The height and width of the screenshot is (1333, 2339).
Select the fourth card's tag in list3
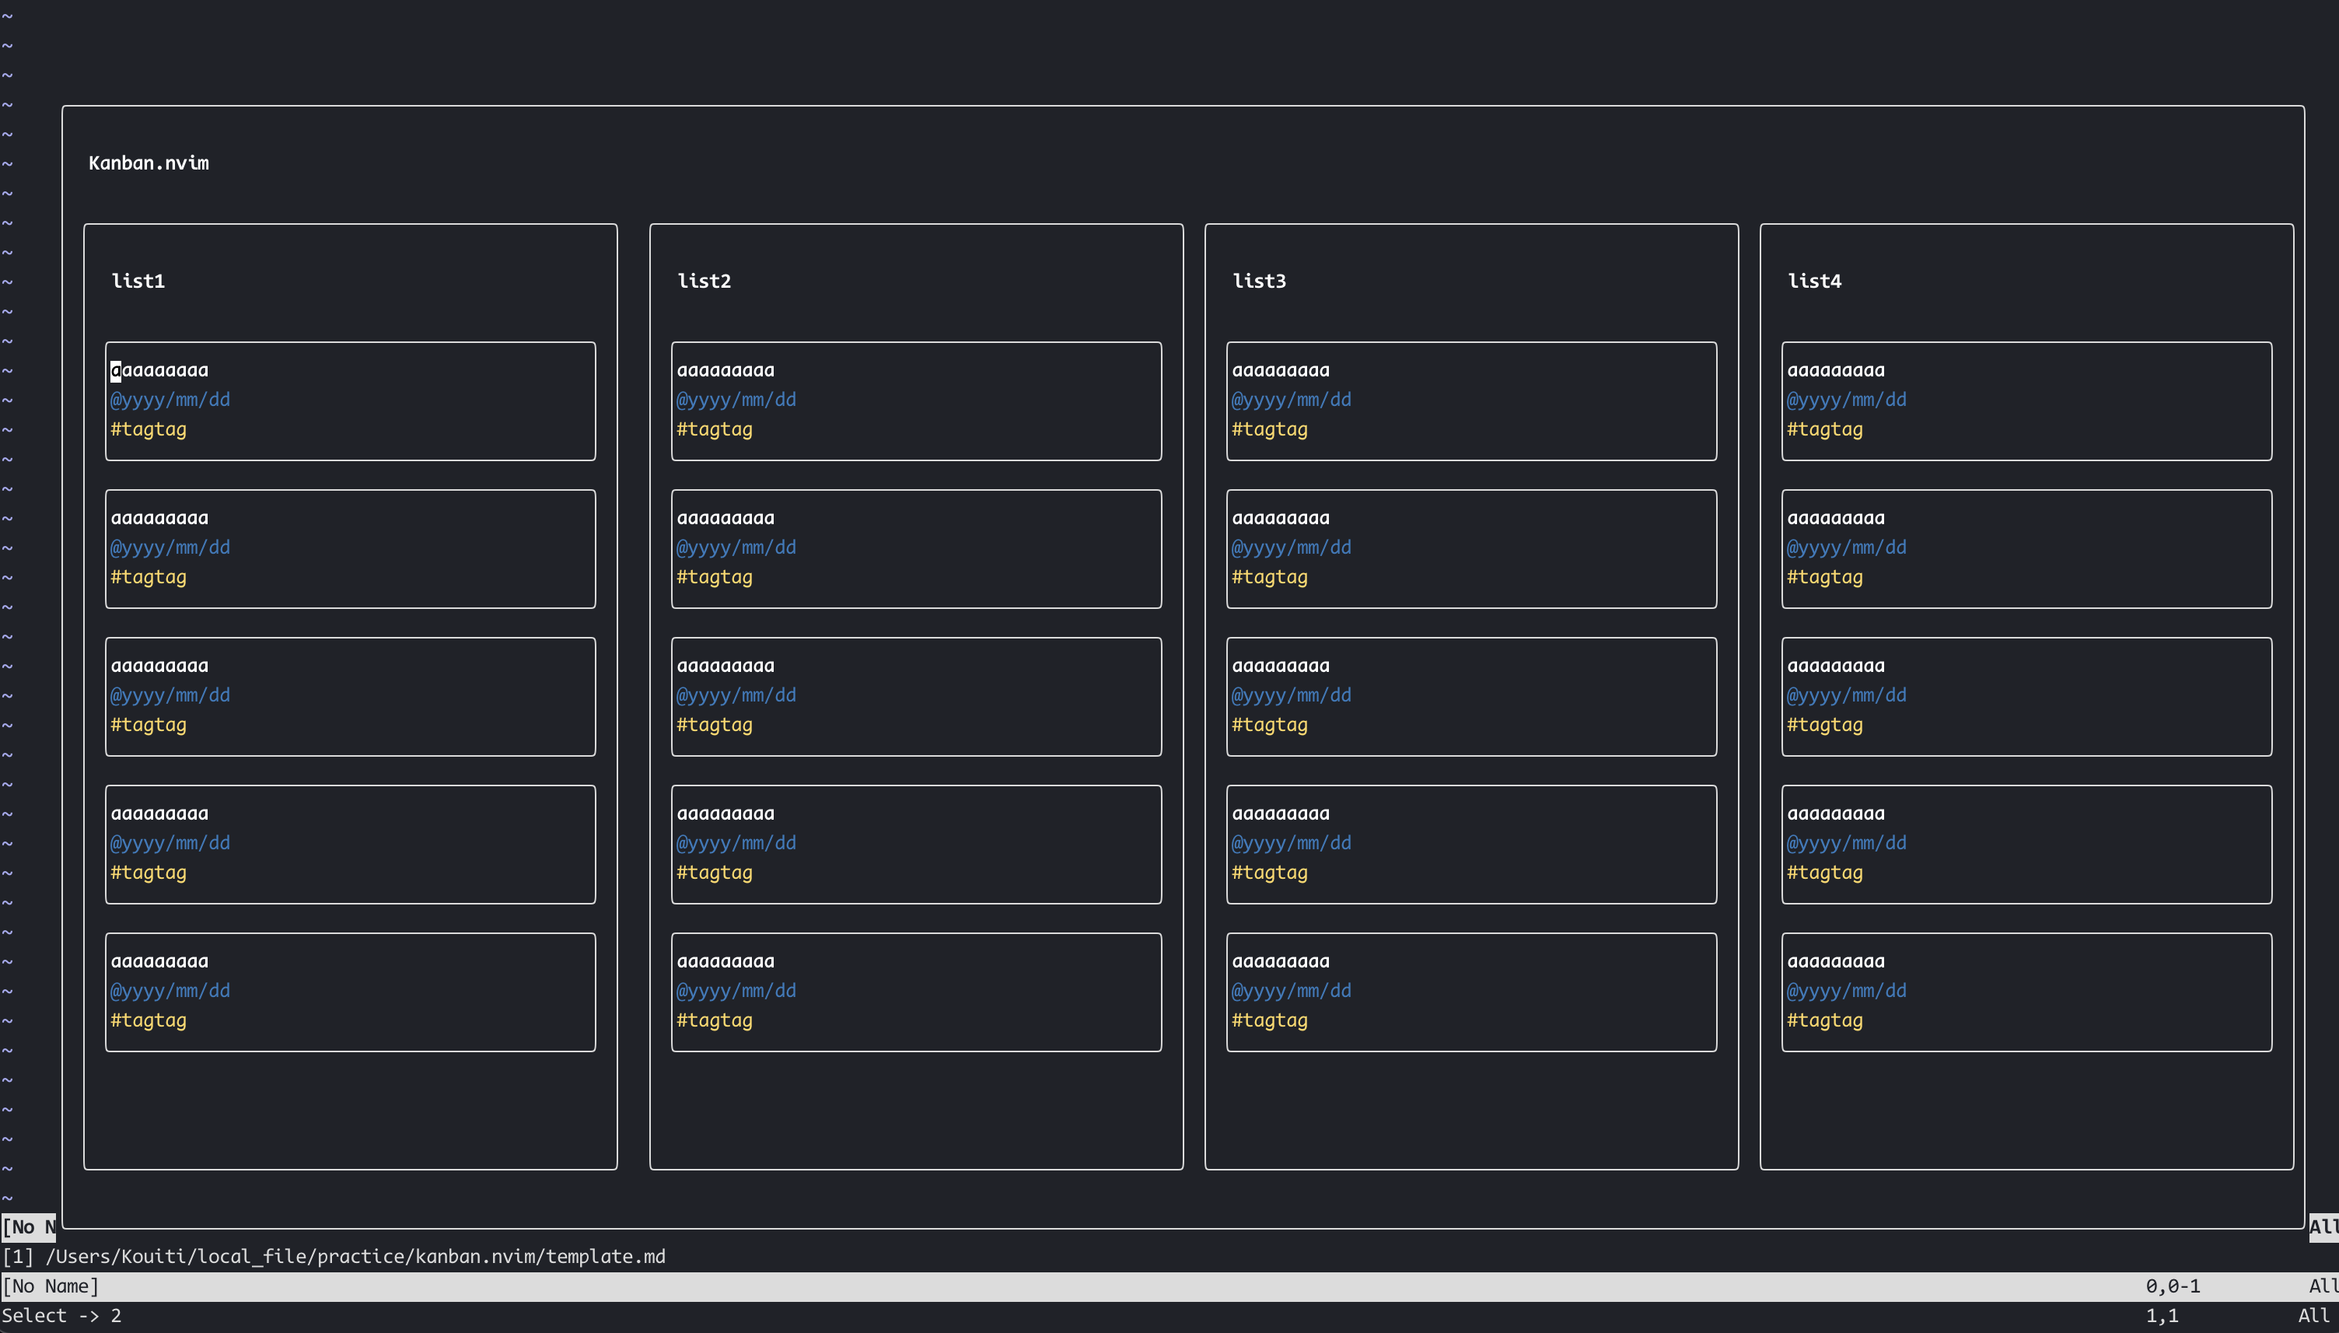click(1270, 873)
